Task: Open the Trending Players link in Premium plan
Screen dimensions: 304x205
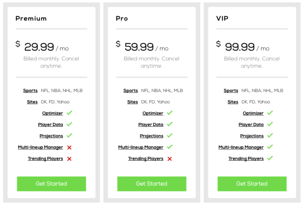Action: coord(46,159)
